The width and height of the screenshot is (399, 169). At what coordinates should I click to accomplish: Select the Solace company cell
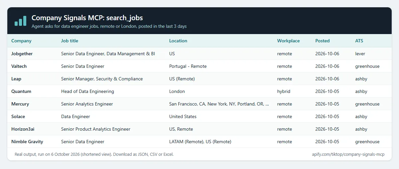18,116
